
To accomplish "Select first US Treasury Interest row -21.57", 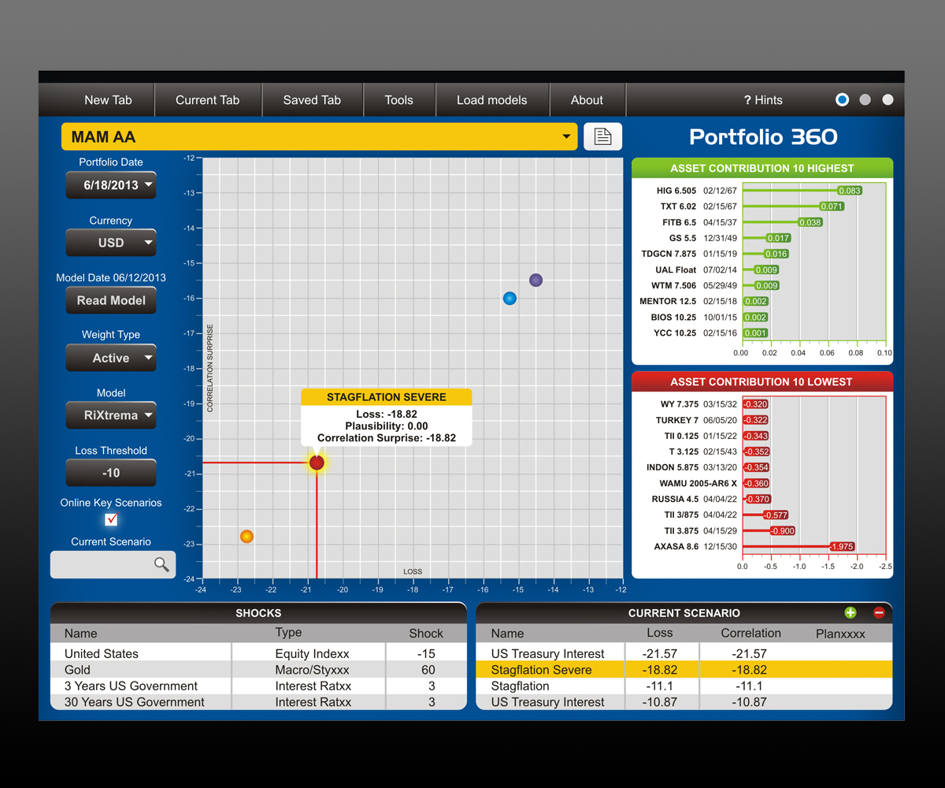I will [684, 653].
